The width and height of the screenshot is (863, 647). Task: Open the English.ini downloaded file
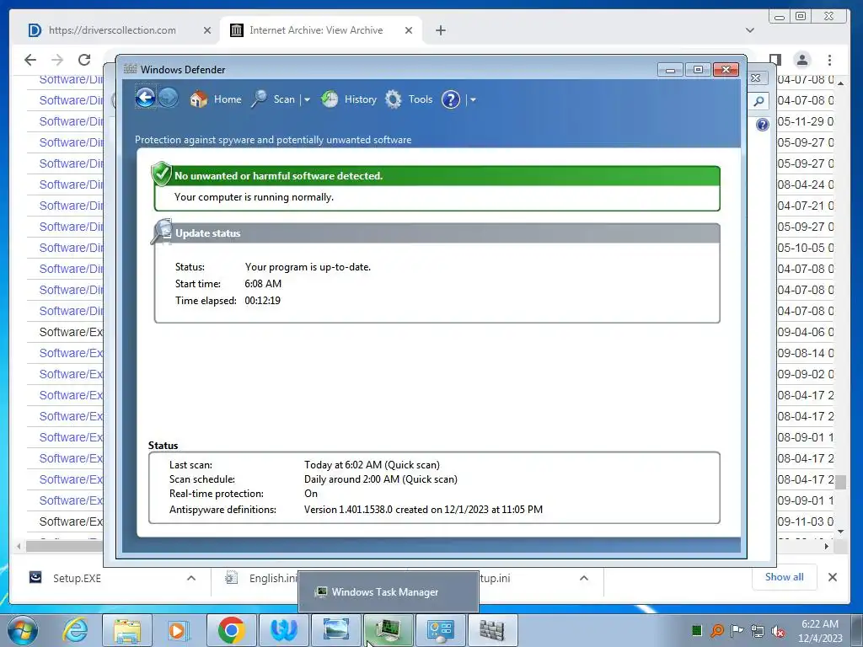tap(262, 578)
